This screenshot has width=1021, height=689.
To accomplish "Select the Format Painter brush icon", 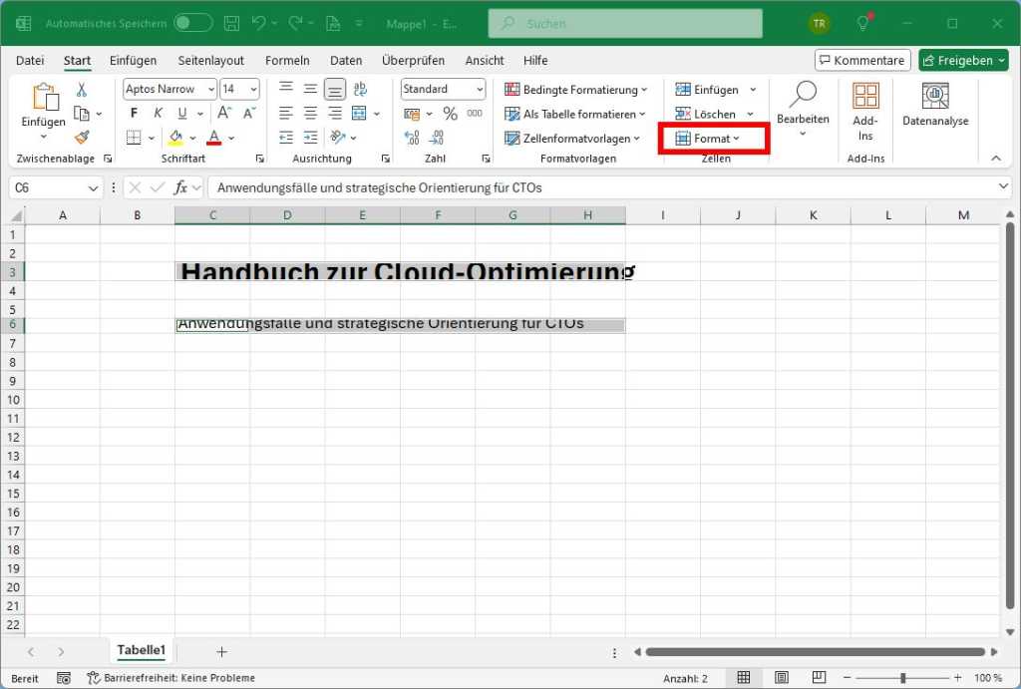I will (x=82, y=138).
